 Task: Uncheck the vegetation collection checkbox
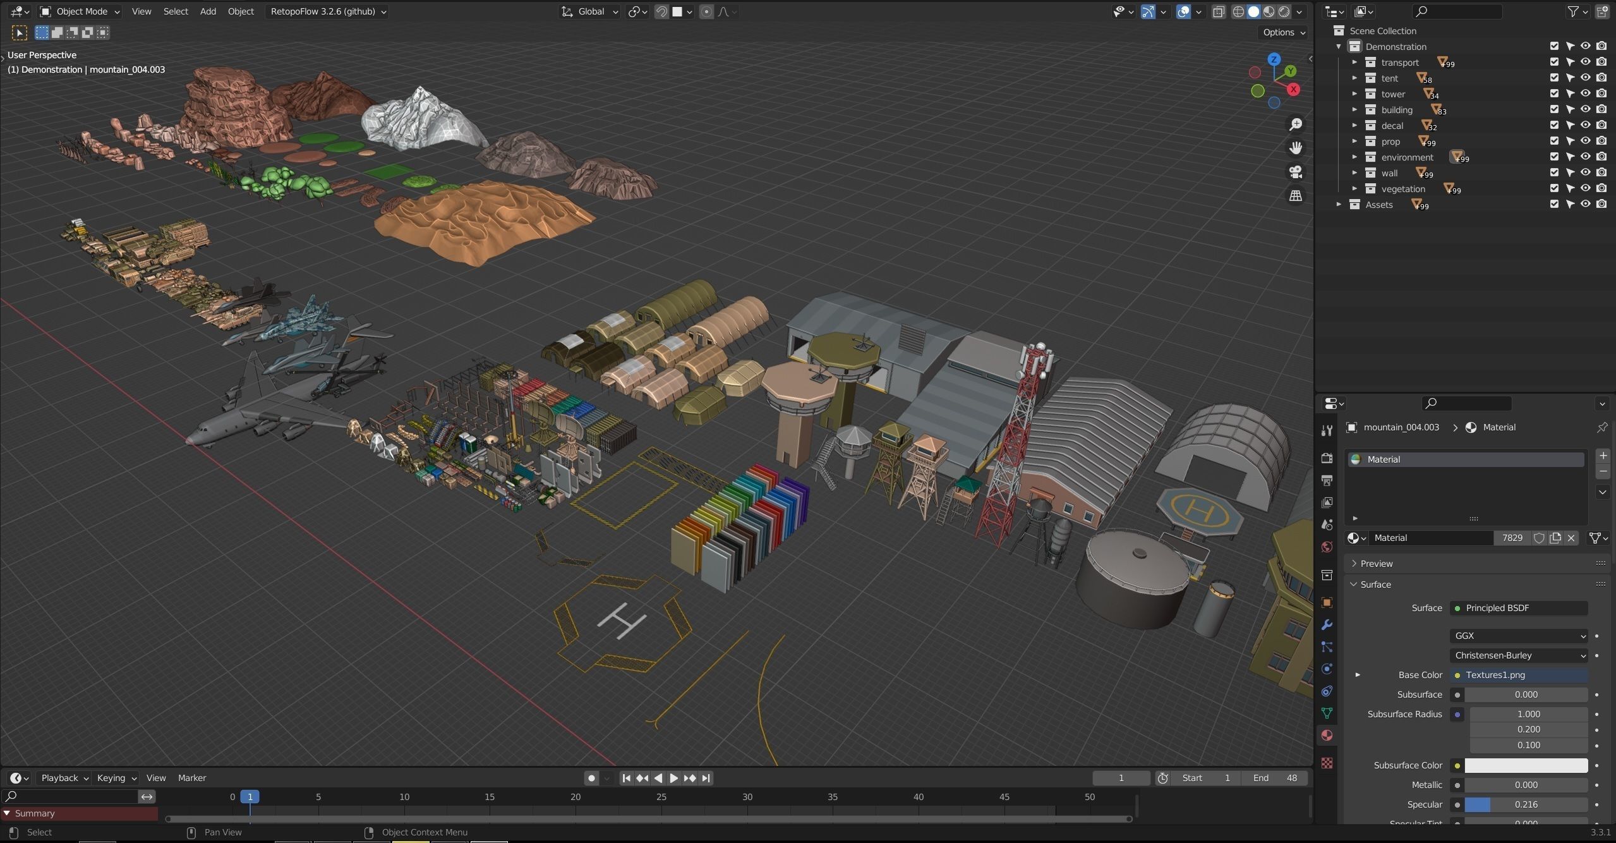1555,188
